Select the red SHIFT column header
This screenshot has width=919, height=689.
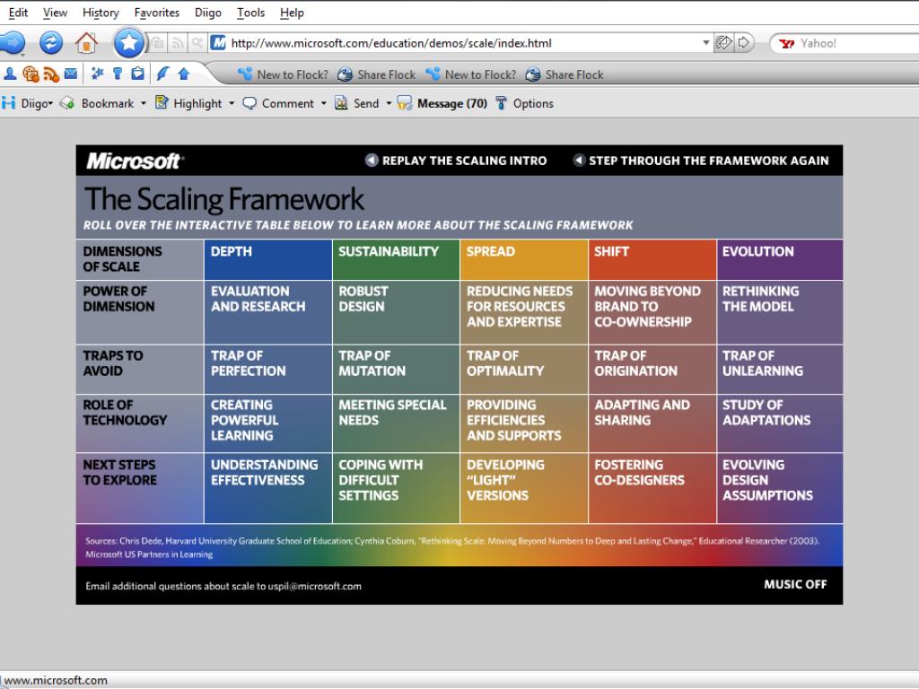point(652,259)
